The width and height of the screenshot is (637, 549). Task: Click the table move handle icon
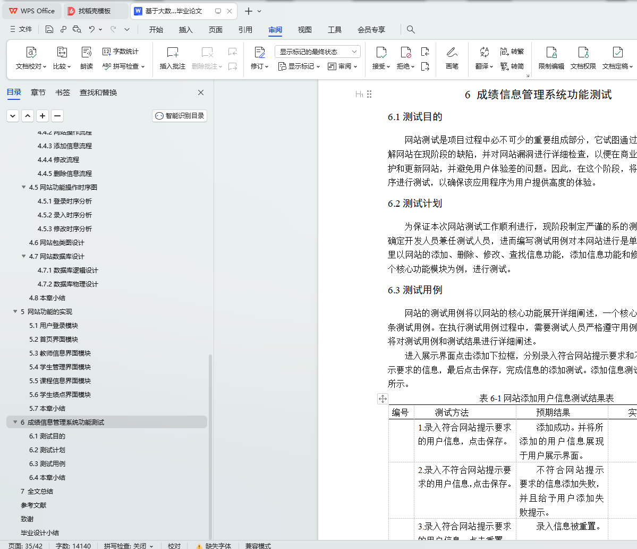pos(383,399)
